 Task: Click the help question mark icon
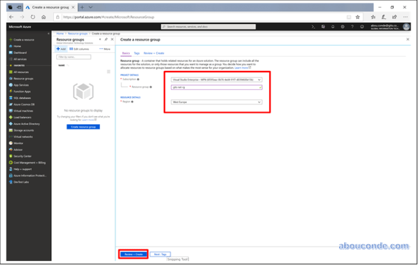tap(353, 26)
